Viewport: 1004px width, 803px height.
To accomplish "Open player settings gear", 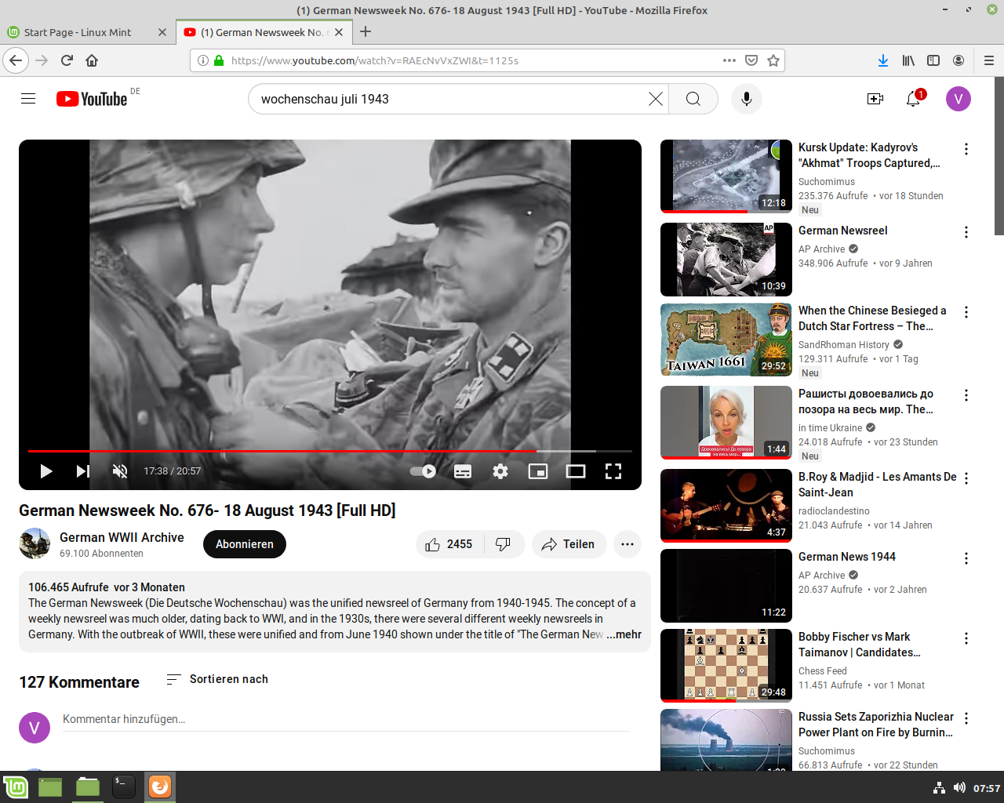I will click(x=500, y=471).
